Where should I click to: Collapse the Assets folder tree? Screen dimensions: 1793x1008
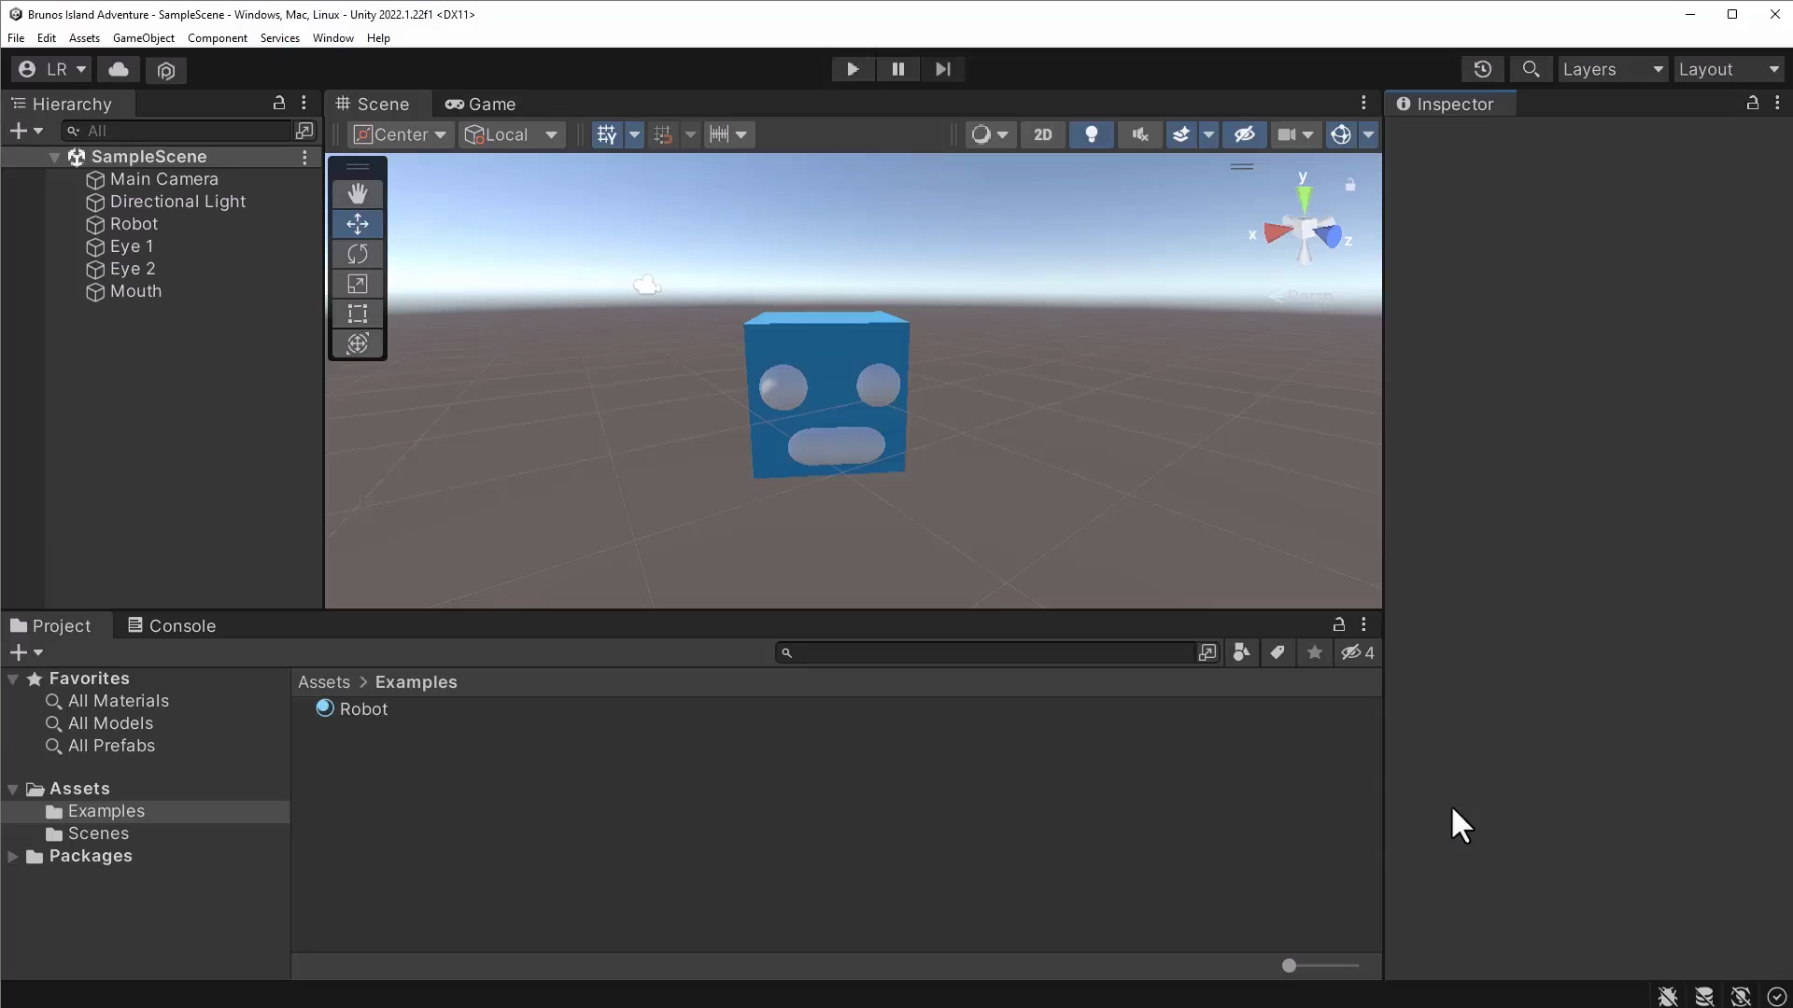tap(13, 790)
